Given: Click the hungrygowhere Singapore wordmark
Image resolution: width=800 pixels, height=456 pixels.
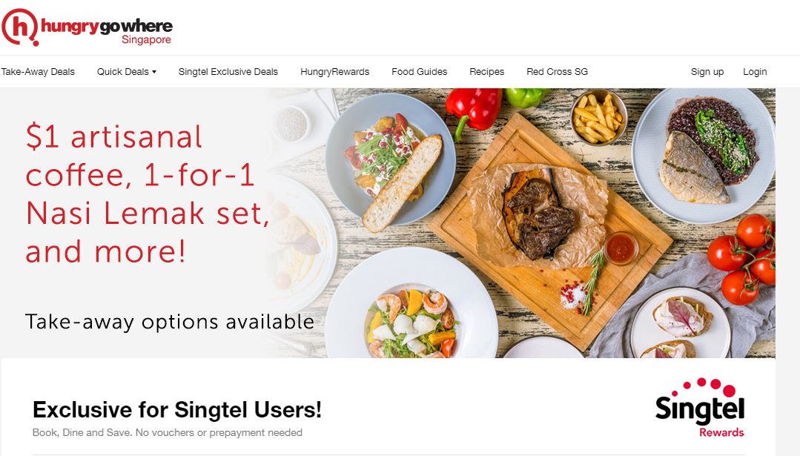Looking at the screenshot, I should pos(107,31).
